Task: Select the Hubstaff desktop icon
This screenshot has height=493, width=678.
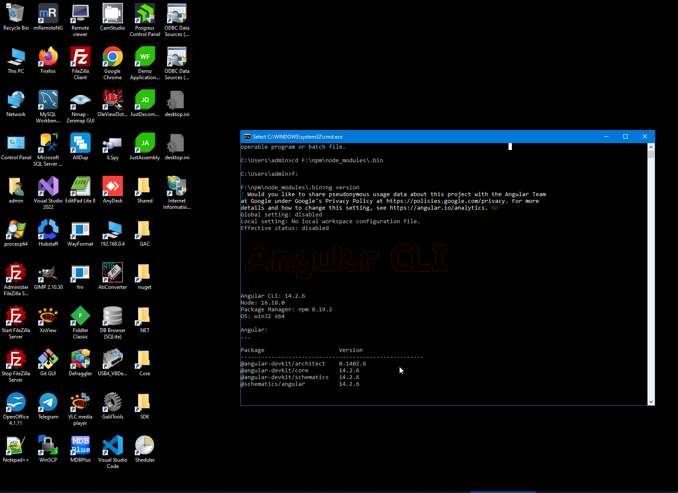Action: tap(48, 233)
